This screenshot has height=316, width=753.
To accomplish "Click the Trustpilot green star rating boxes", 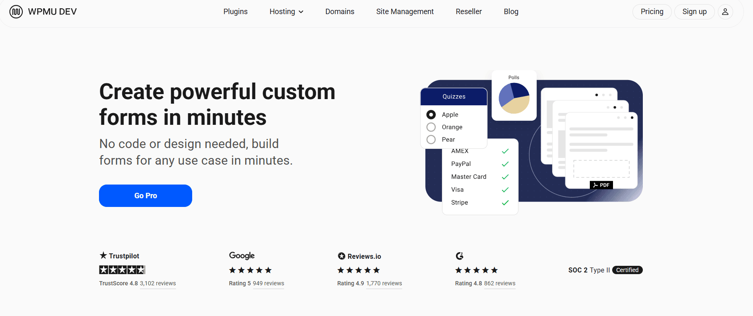I will pyautogui.click(x=122, y=270).
